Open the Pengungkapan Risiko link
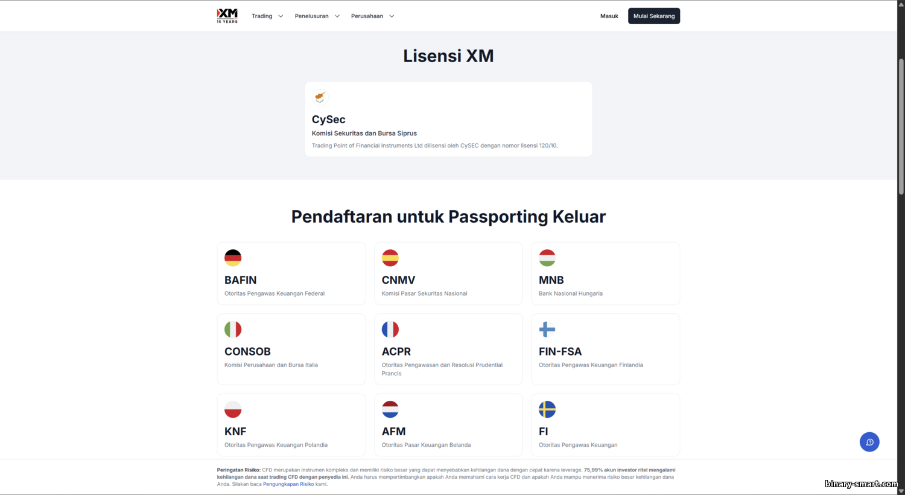Screen dimensions: 905x495 [x=288, y=484]
